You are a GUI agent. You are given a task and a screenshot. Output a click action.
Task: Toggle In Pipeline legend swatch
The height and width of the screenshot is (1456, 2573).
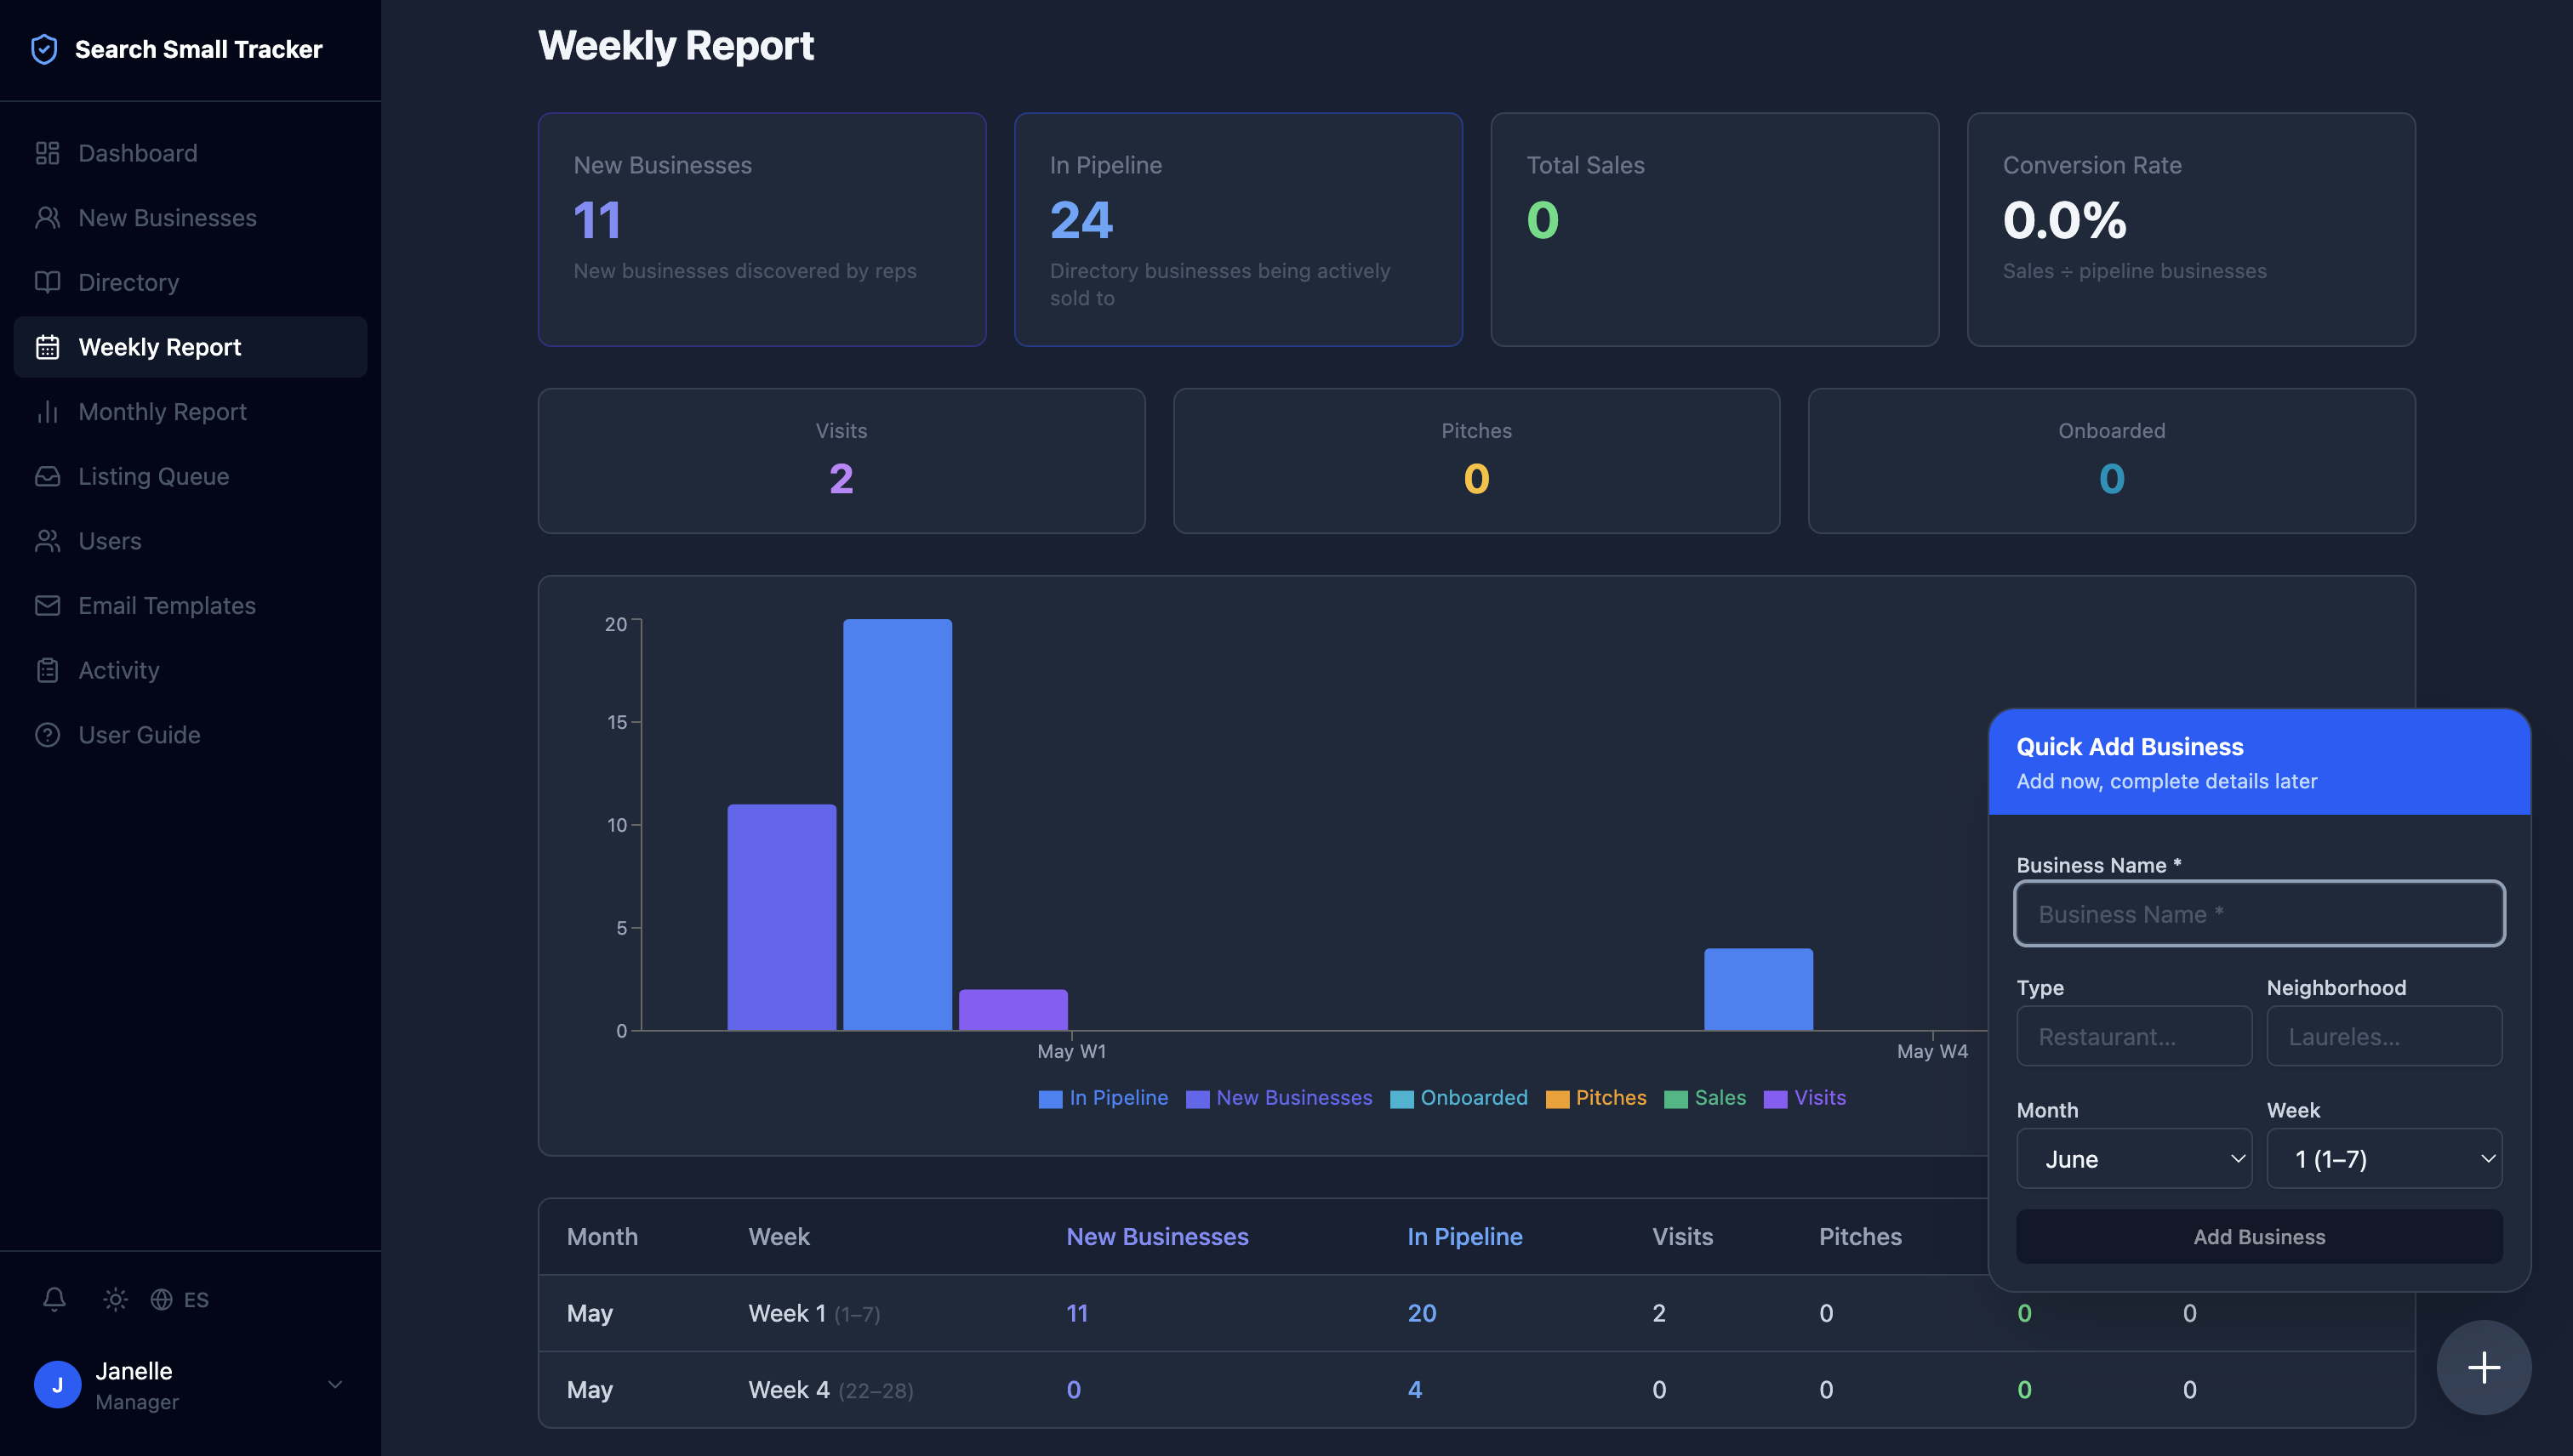coord(1049,1099)
